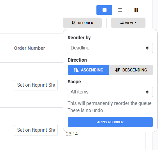Open the VIEW dropdown menu
This screenshot has height=150, width=158.
[x=128, y=23]
